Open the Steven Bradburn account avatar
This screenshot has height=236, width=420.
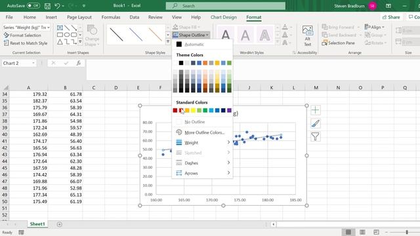(372, 6)
